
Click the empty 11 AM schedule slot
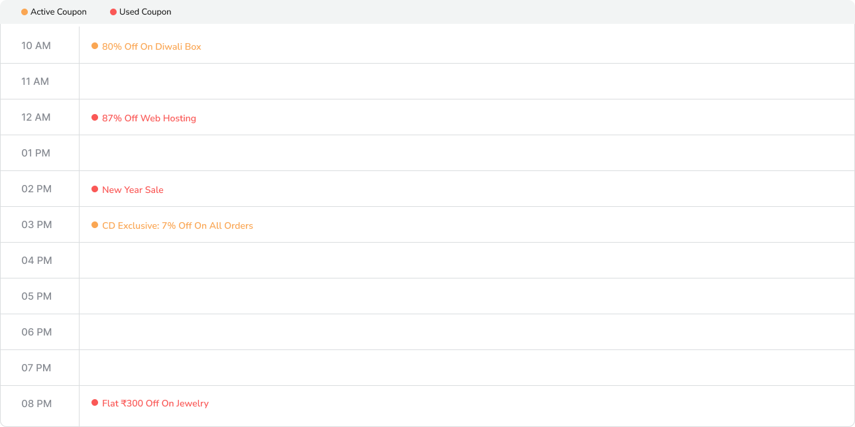tap(467, 82)
